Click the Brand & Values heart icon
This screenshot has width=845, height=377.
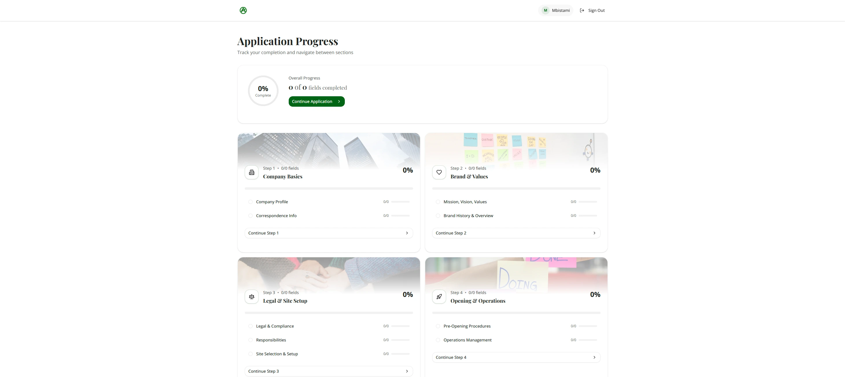(439, 172)
